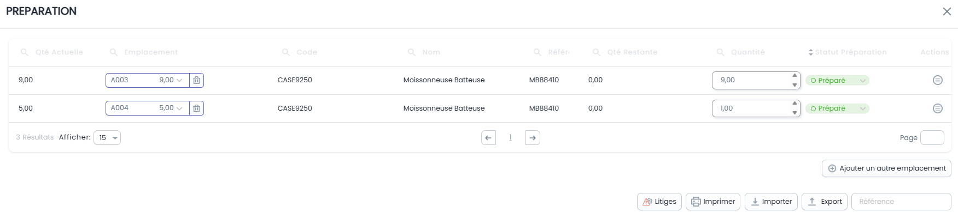The image size is (958, 212).
Task: Open the Litiges button
Action: [x=659, y=202]
